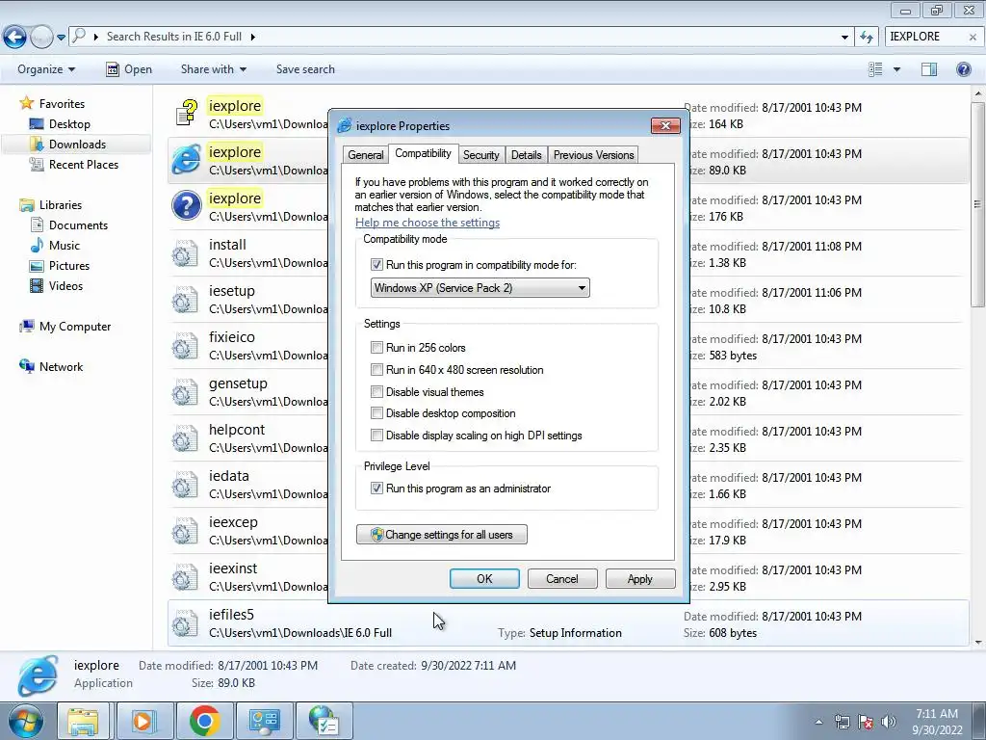Select the iedata file icon
The height and width of the screenshot is (740, 986).
point(185,485)
